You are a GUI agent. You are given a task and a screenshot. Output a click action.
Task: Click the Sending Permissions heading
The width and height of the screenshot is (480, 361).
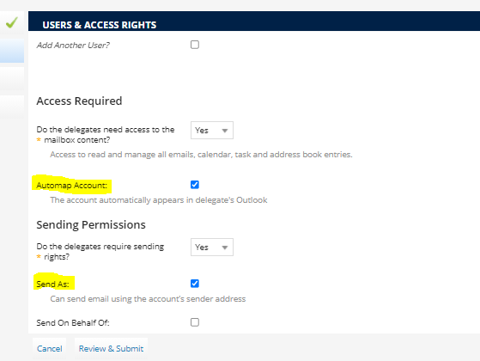[91, 224]
